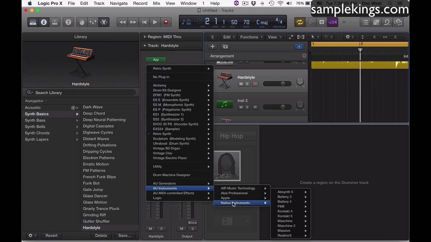Screen dimensions: 431x242
Task: Toggle the Solo S button in control bar
Action: (x=322, y=22)
